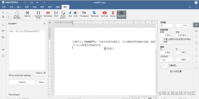
Task: Clear the ChatGPT prompt text
Action: pos(41,82)
